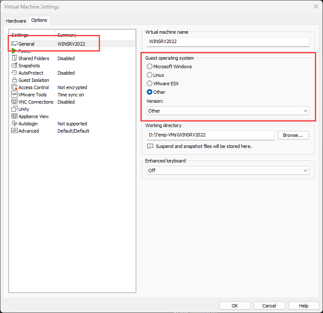Click the VMware Tools vm icon
The width and height of the screenshot is (323, 313).
(14, 94)
